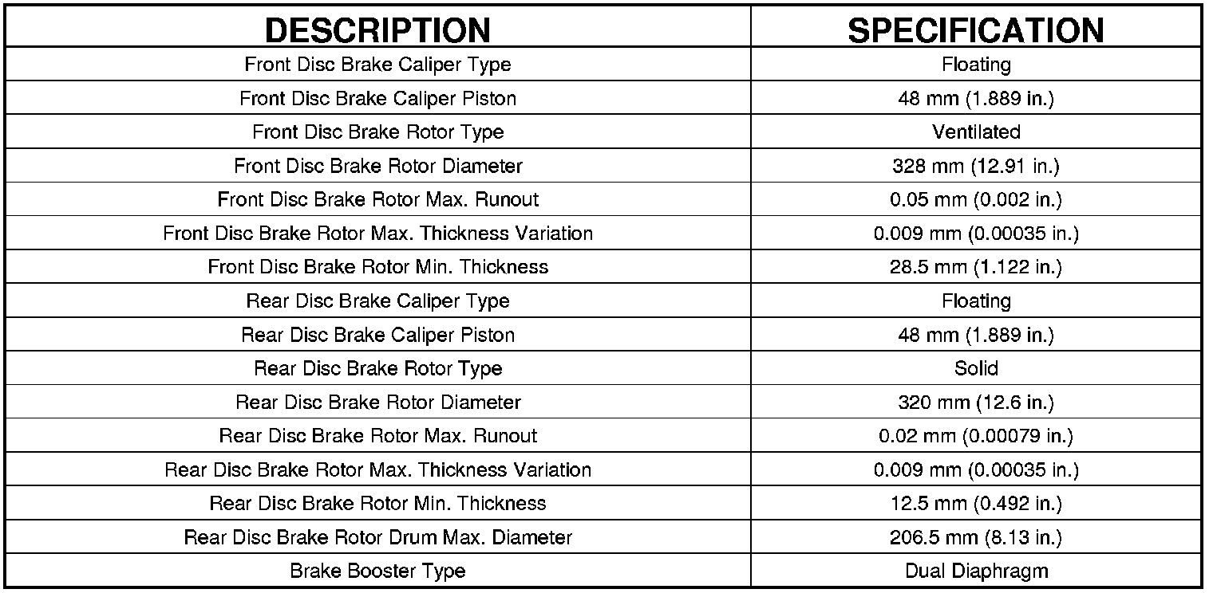
Task: Select the 12.5 mm (0.492 in.) cell
Action: 975,504
